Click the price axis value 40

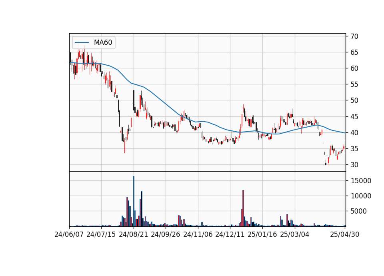click(x=354, y=133)
